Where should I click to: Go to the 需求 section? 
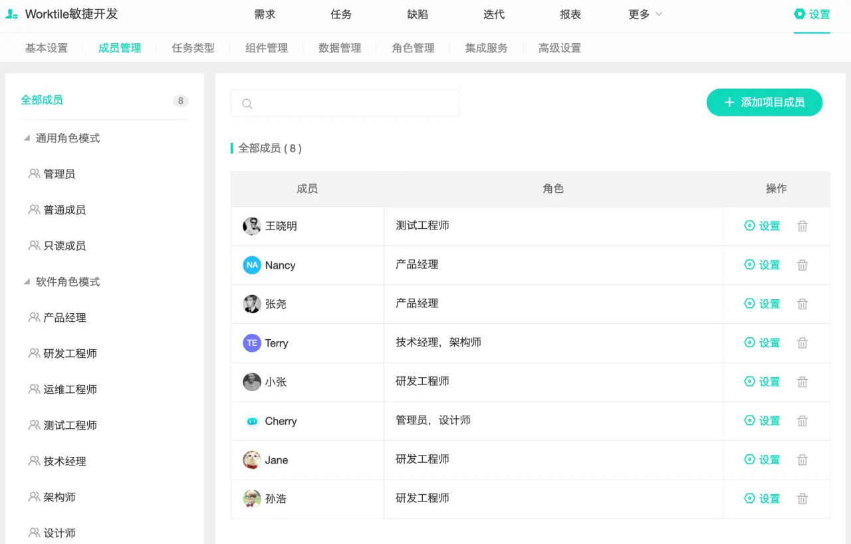265,14
